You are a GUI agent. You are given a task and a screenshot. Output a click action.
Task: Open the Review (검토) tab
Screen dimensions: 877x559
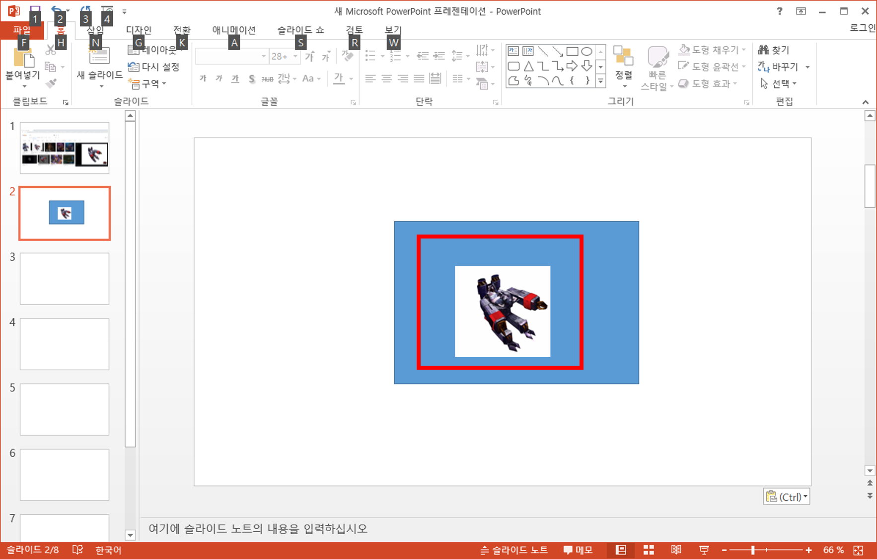pos(354,30)
